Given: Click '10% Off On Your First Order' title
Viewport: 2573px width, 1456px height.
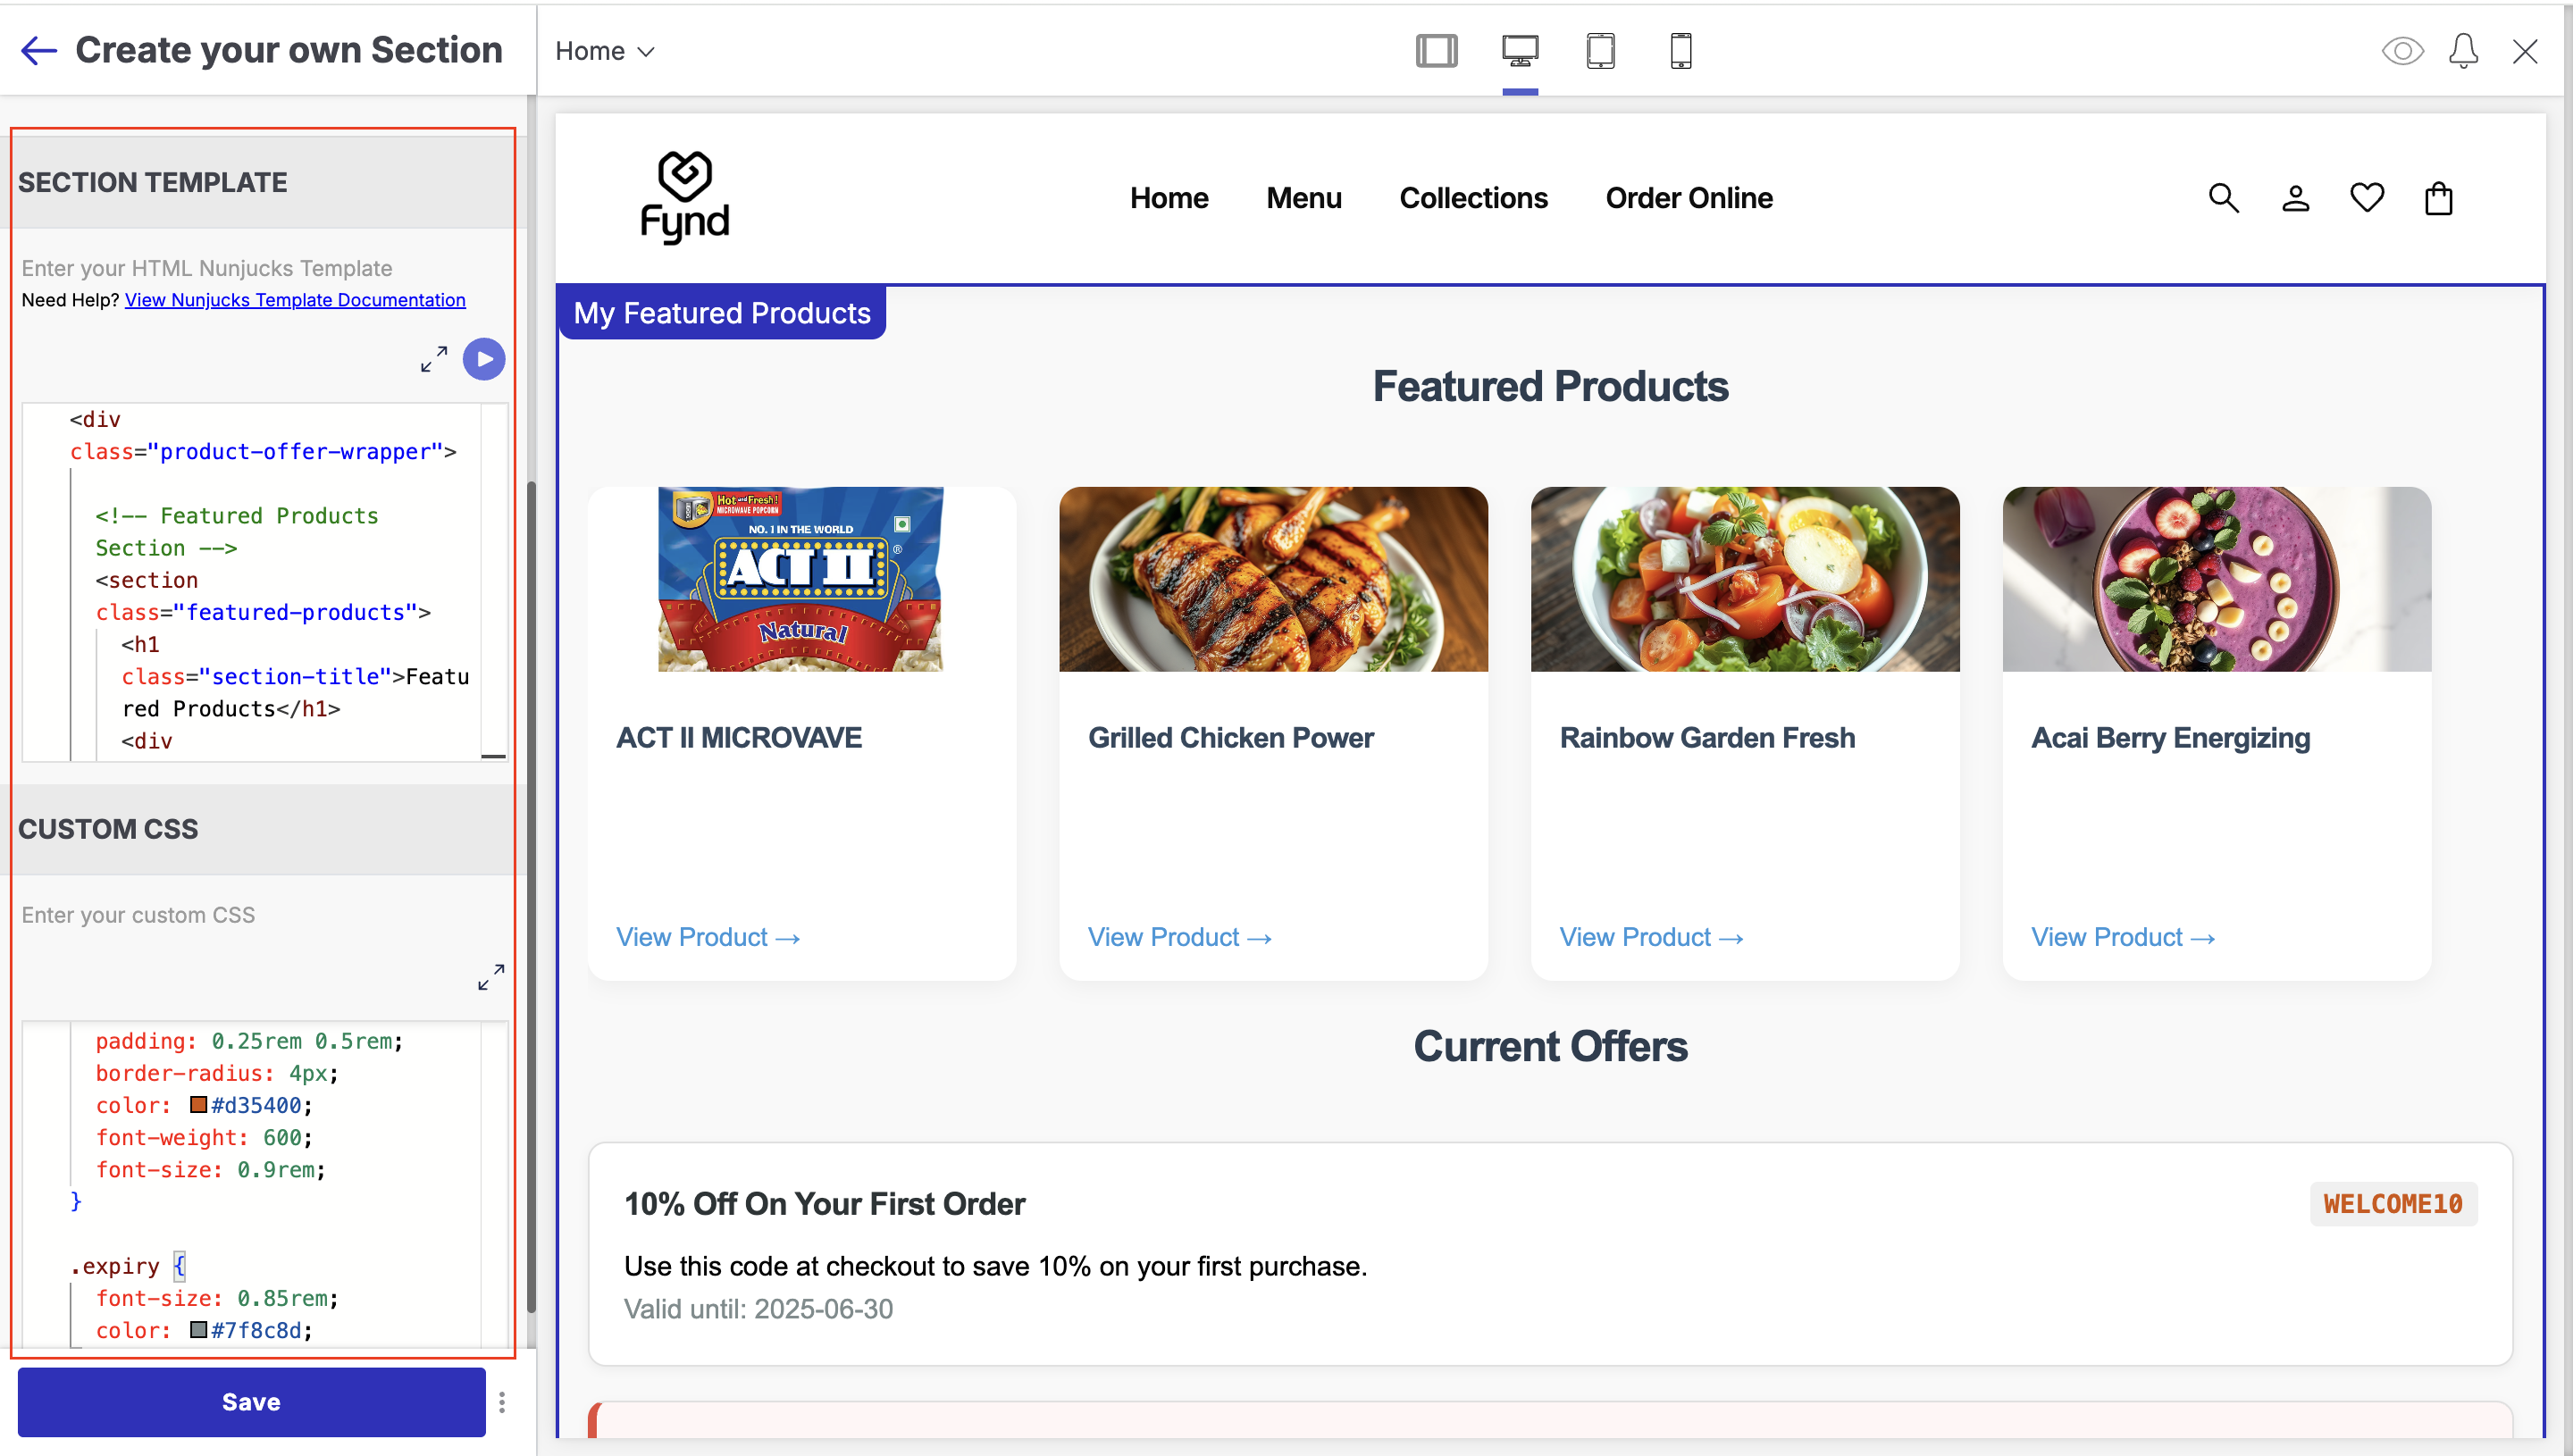Looking at the screenshot, I should tap(824, 1203).
